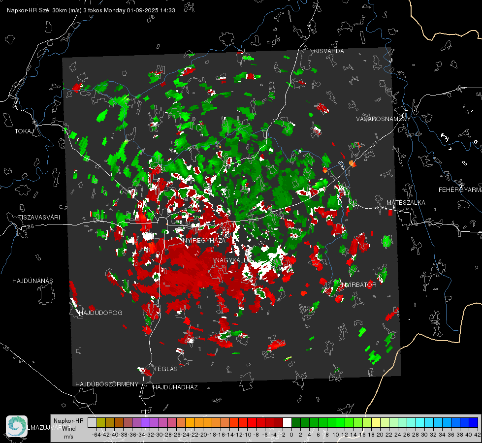Click the Tokaj label

[24, 131]
